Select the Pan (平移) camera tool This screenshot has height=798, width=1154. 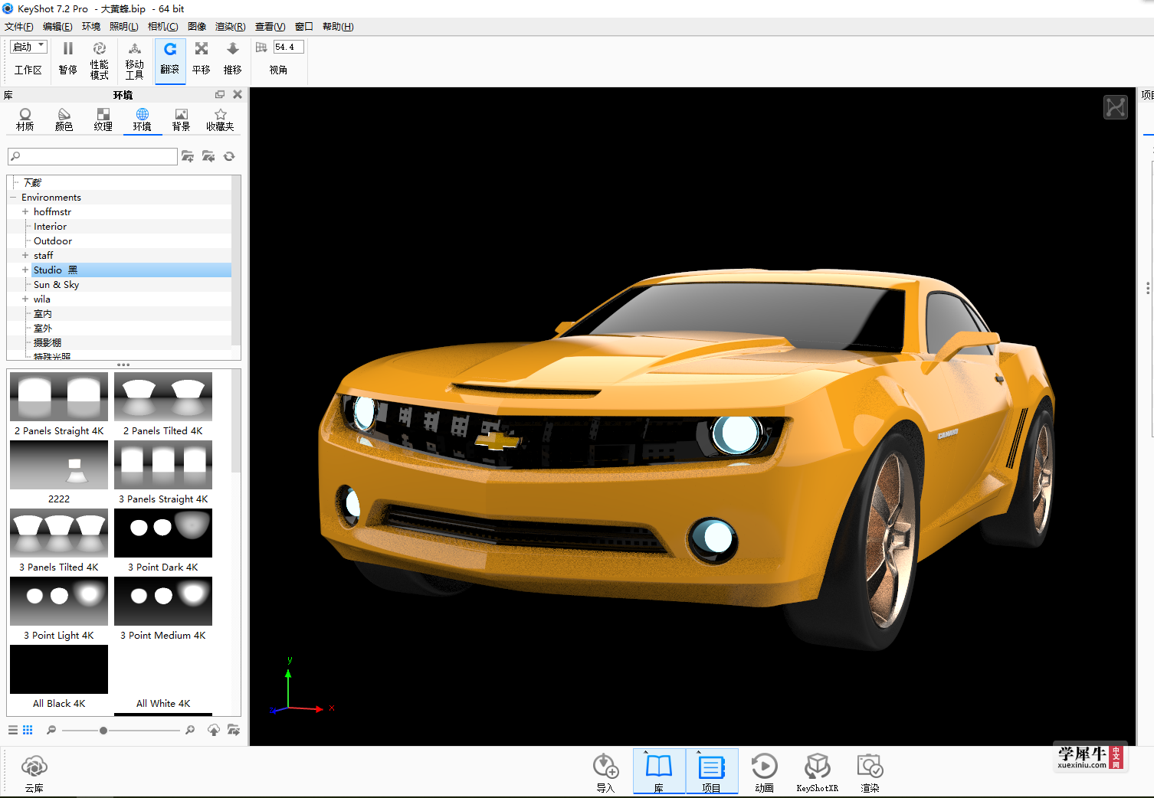pyautogui.click(x=202, y=59)
